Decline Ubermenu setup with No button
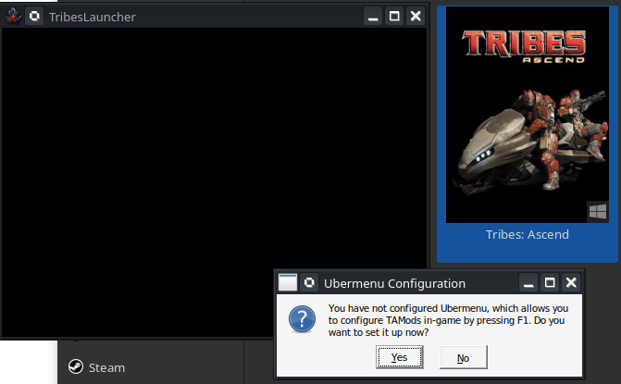The image size is (621, 384). pyautogui.click(x=463, y=357)
